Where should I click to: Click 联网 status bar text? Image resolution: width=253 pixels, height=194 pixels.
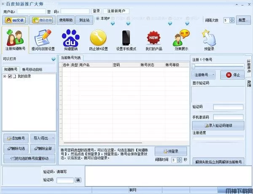pyautogui.click(x=133, y=190)
